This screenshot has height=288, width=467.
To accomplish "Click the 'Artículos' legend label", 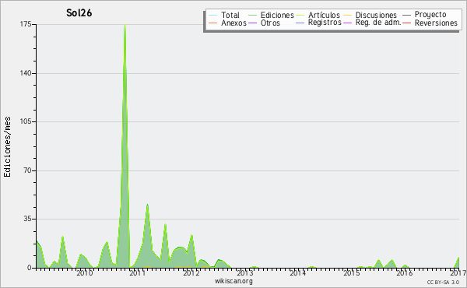I will click(324, 15).
